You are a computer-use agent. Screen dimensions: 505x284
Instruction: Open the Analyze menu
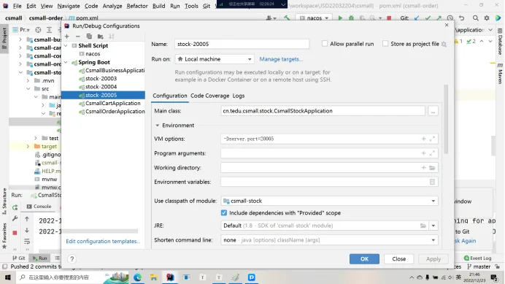point(112,6)
